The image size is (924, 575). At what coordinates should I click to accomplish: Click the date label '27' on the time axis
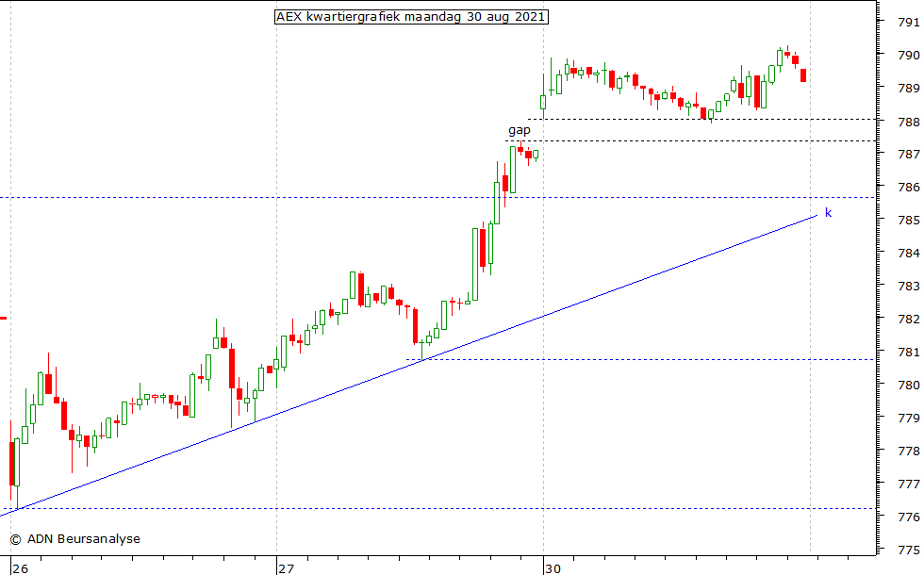point(286,568)
